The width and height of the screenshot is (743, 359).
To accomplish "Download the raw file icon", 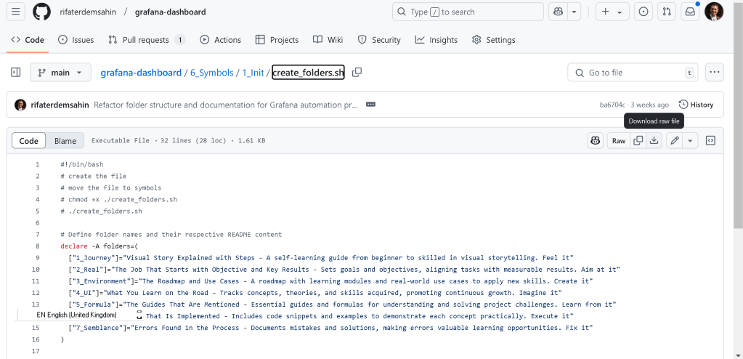I will pos(654,140).
